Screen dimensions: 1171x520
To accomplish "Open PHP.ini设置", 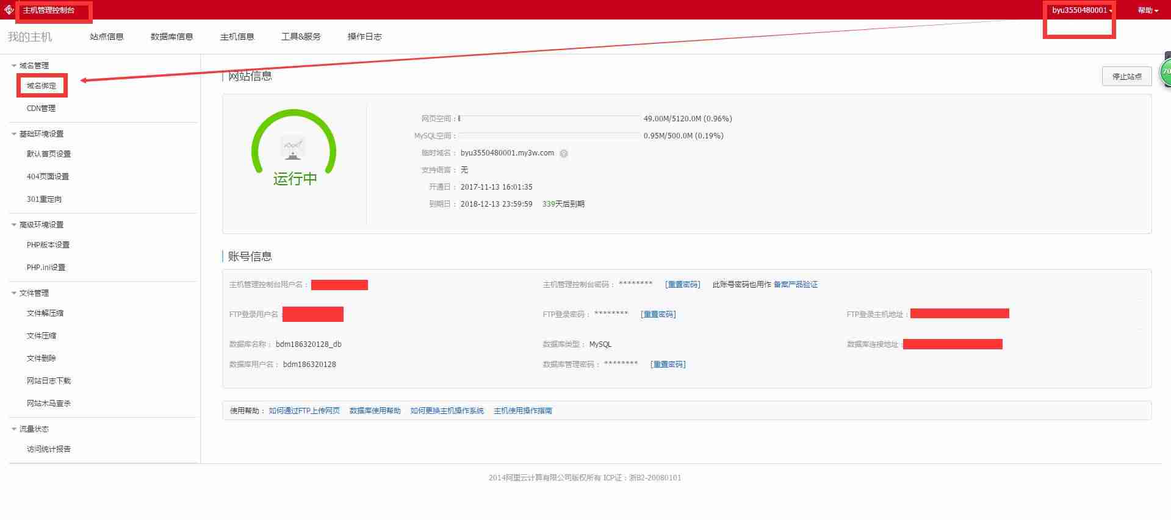I will coord(46,267).
